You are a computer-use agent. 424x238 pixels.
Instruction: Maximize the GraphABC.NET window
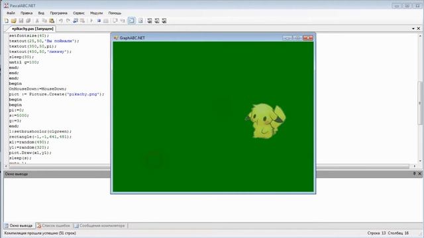point(297,38)
